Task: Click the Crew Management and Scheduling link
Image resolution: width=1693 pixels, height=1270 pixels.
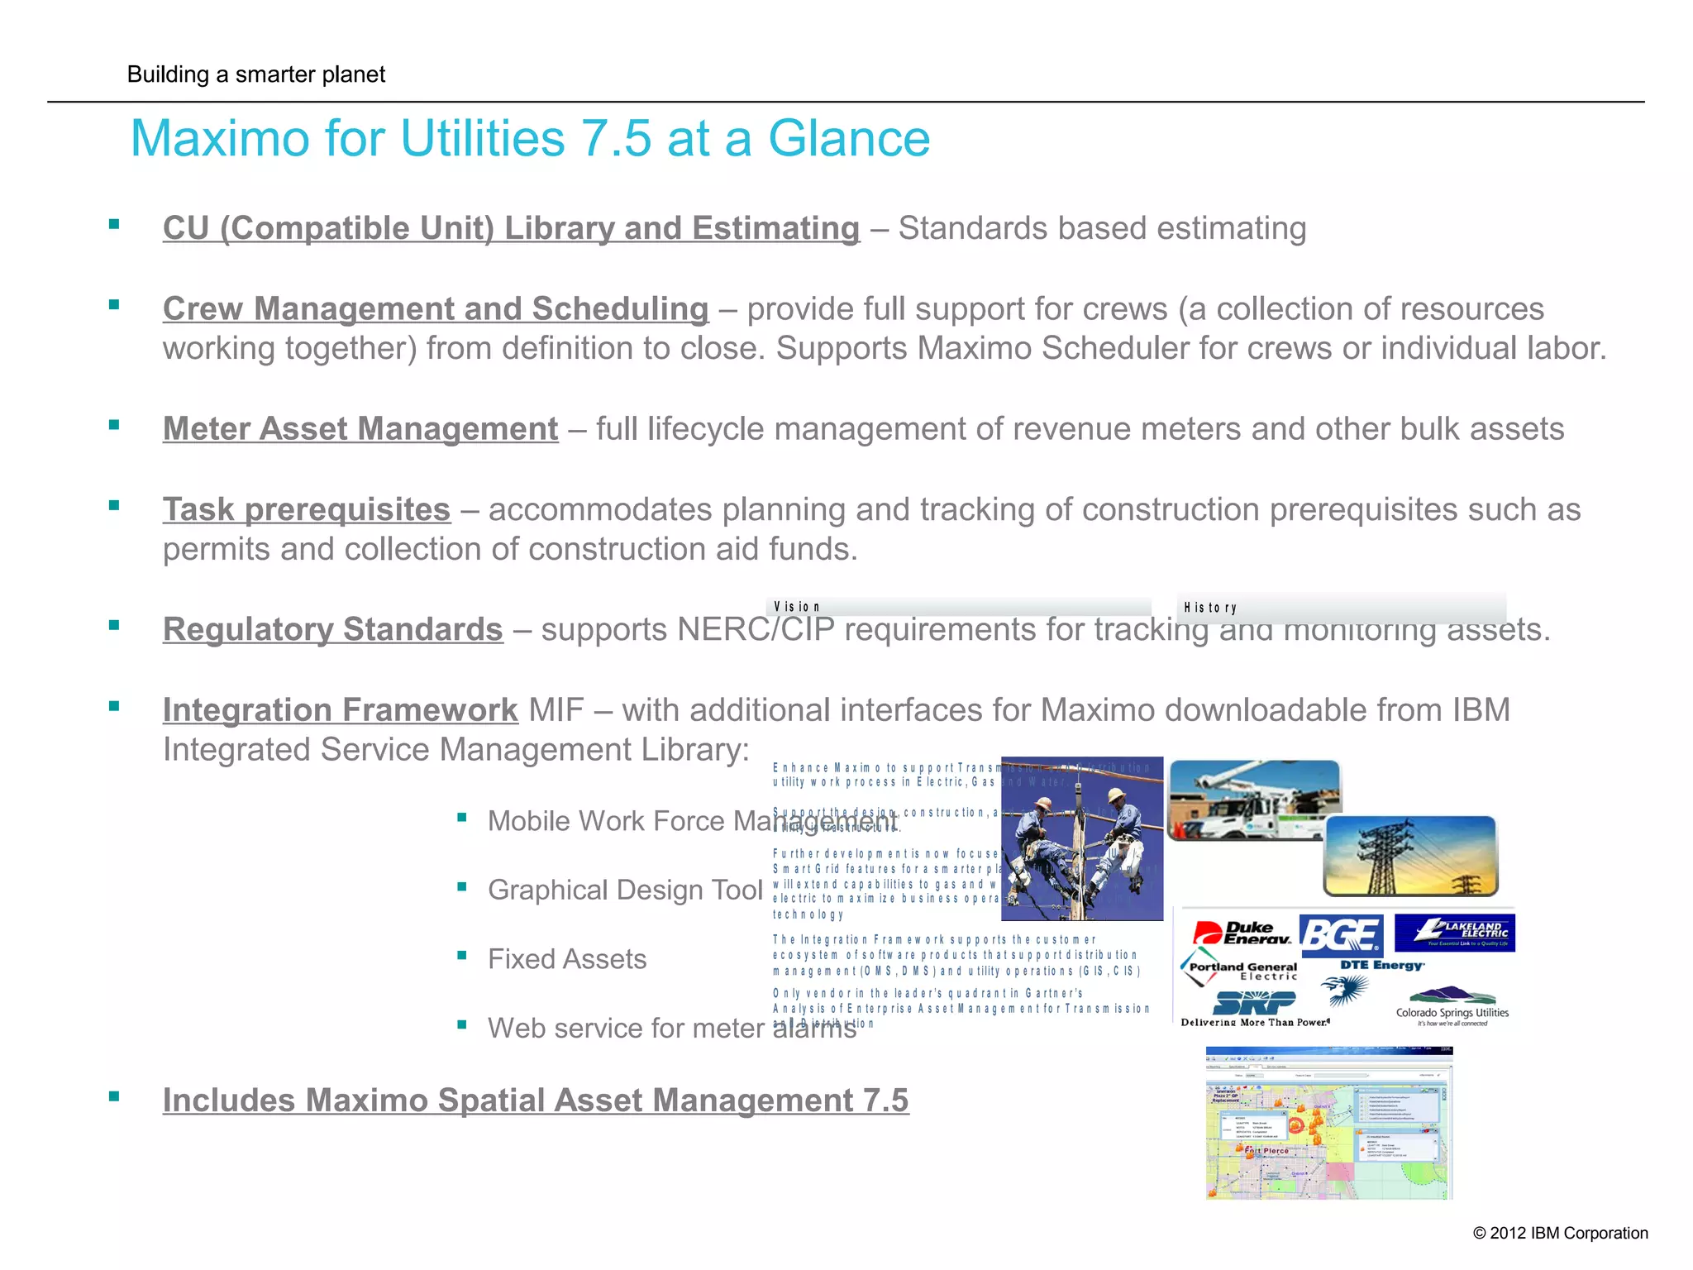Action: [x=436, y=309]
